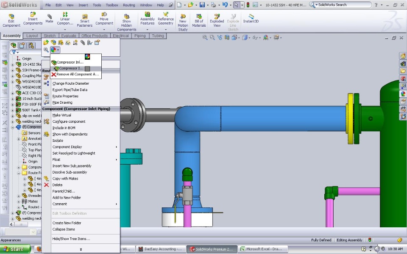Click the Save icon in the toolbar
Screen dimensions: 407x254
(202, 5)
